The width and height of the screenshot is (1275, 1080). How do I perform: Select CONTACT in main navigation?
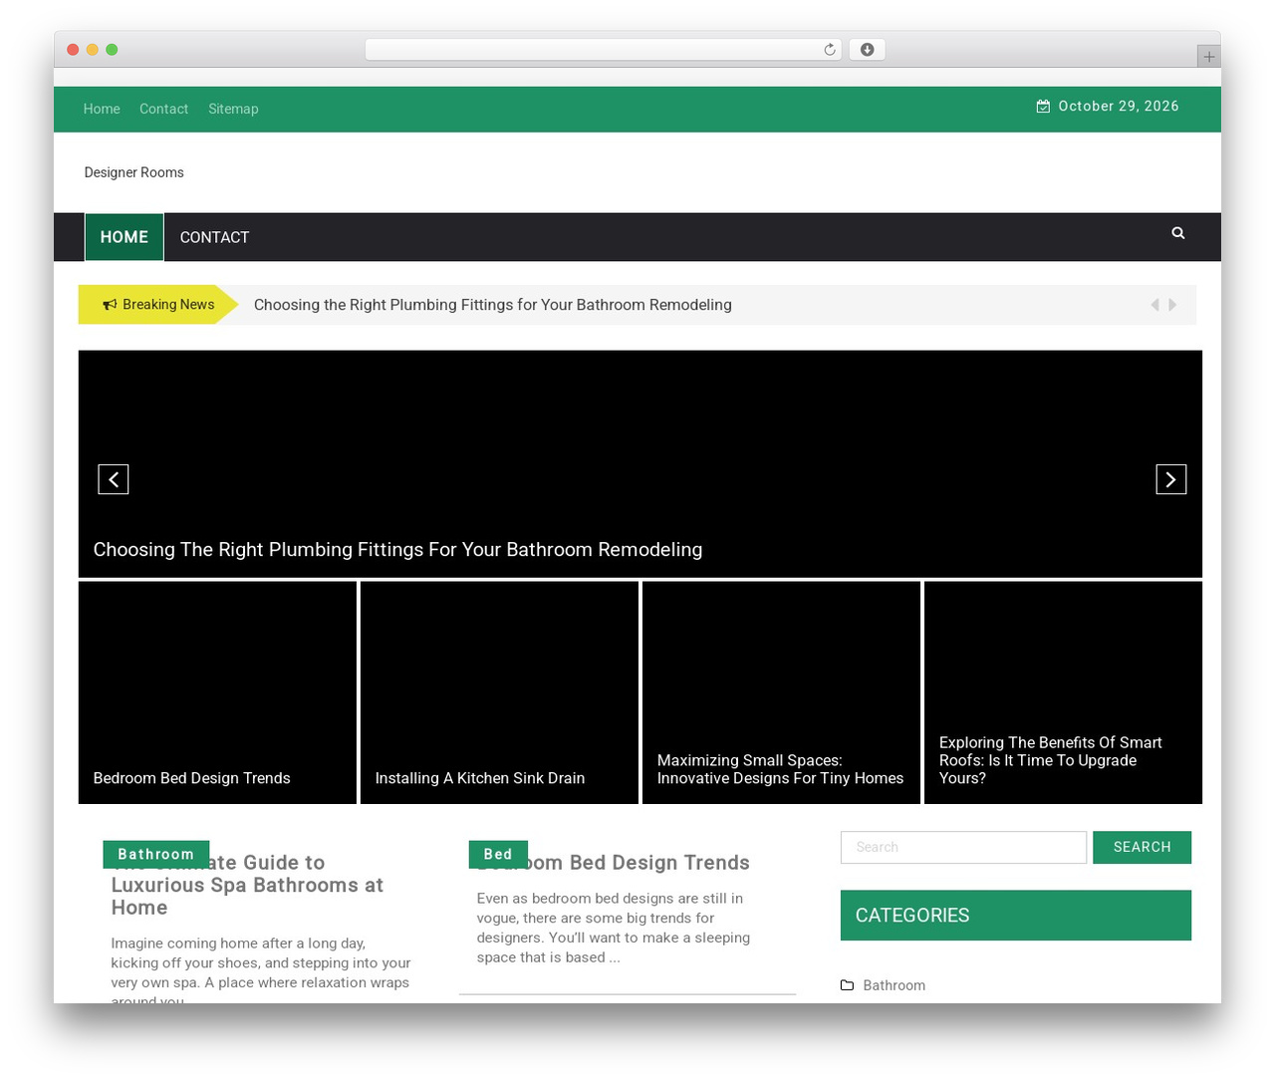(214, 237)
